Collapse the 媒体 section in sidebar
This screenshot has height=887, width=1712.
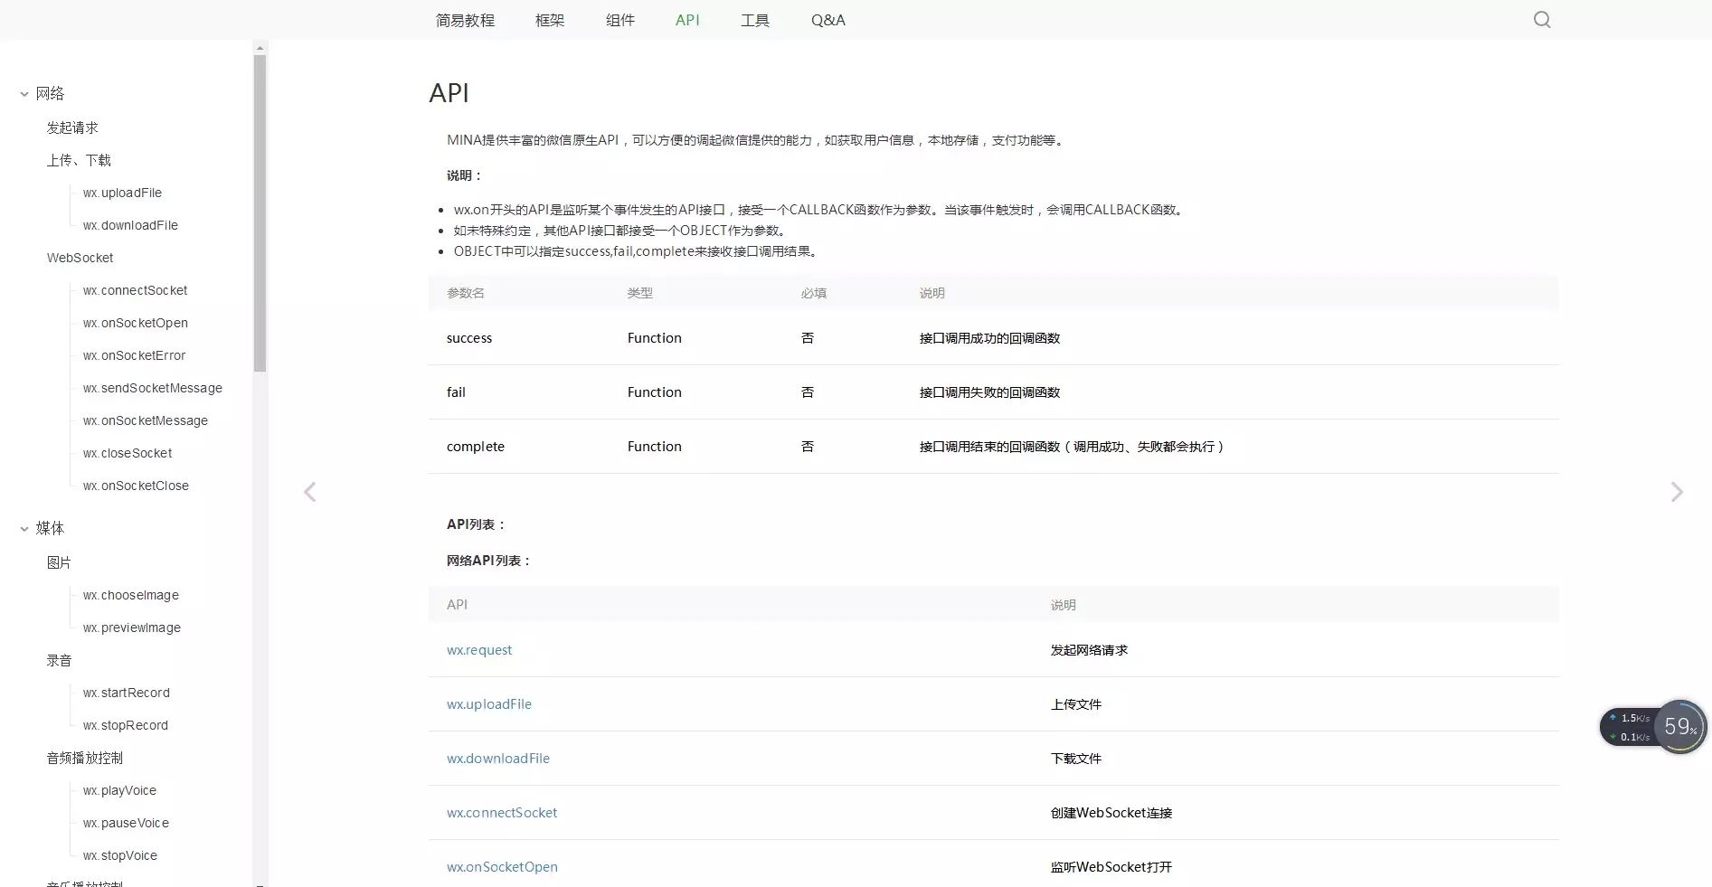pos(24,529)
